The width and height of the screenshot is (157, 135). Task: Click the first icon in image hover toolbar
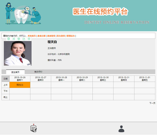point(9,39)
